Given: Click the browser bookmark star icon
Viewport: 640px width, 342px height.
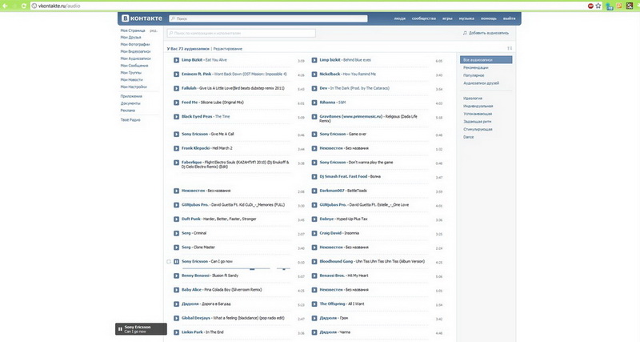Looking at the screenshot, I should click(598, 6).
